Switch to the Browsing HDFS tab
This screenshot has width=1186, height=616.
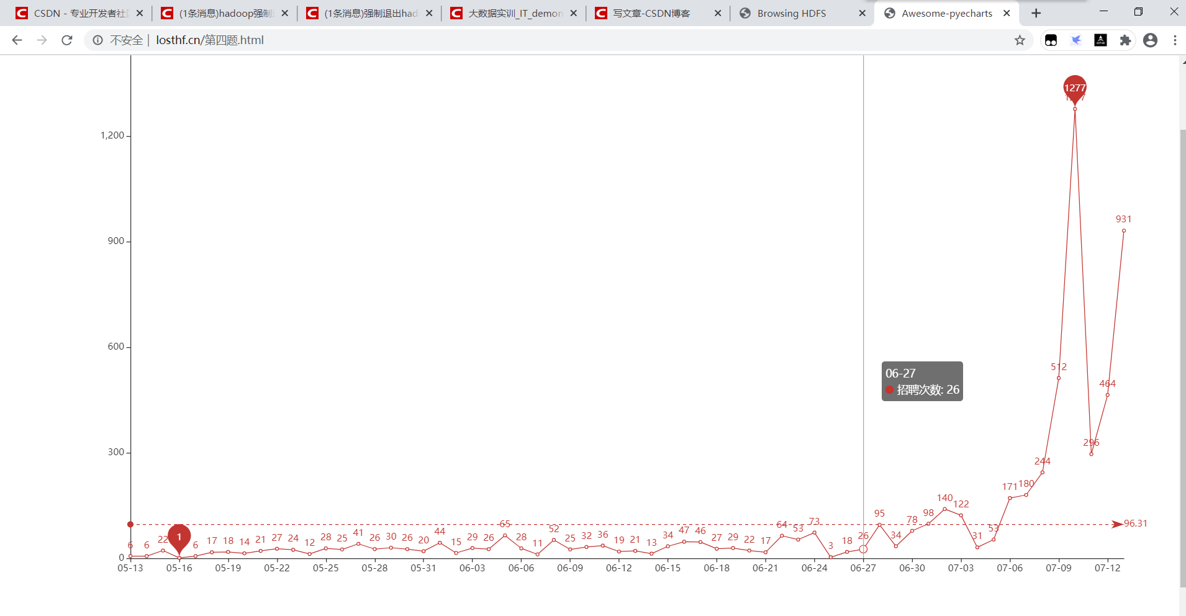click(x=790, y=12)
